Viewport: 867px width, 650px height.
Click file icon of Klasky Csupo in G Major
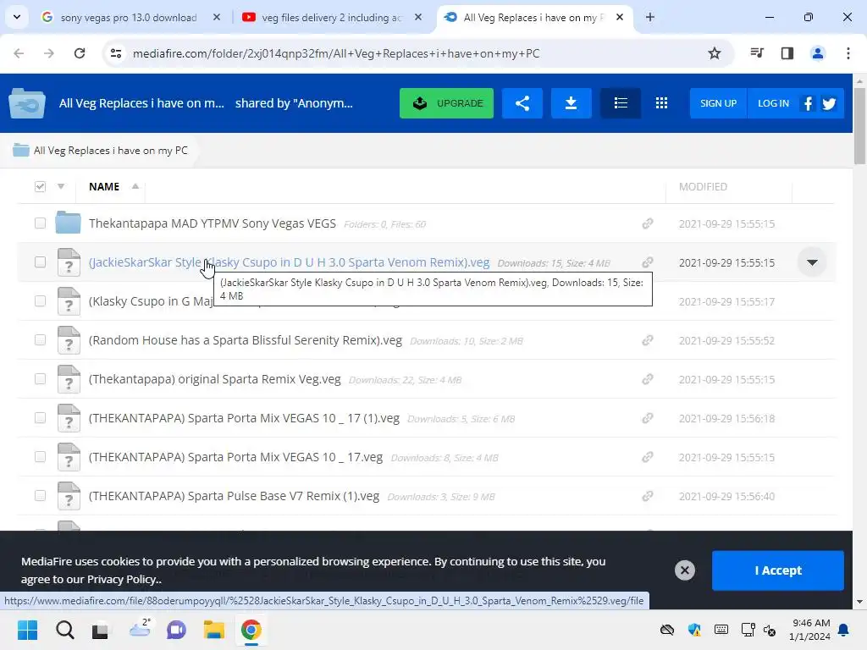point(69,301)
